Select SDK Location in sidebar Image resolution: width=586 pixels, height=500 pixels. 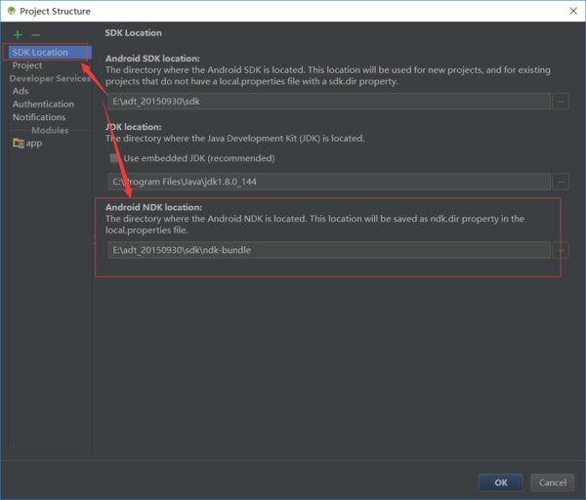click(x=50, y=52)
